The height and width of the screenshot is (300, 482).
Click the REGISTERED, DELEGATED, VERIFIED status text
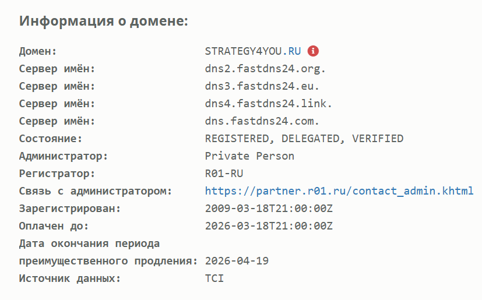click(x=304, y=139)
